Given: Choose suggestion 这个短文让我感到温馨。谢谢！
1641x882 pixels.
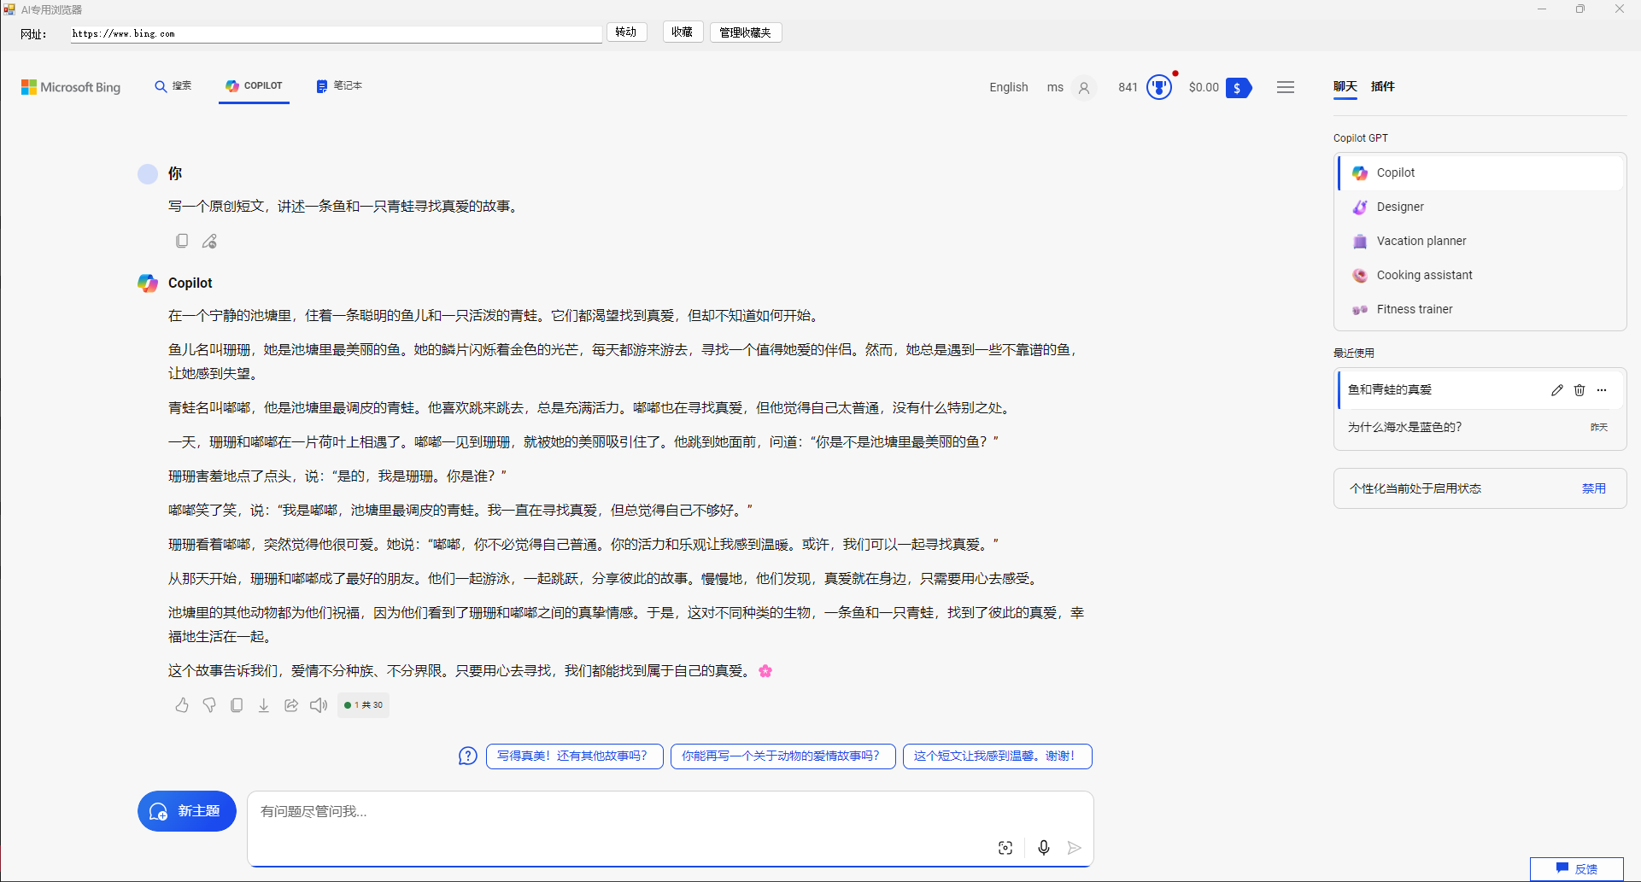Looking at the screenshot, I should point(997,756).
